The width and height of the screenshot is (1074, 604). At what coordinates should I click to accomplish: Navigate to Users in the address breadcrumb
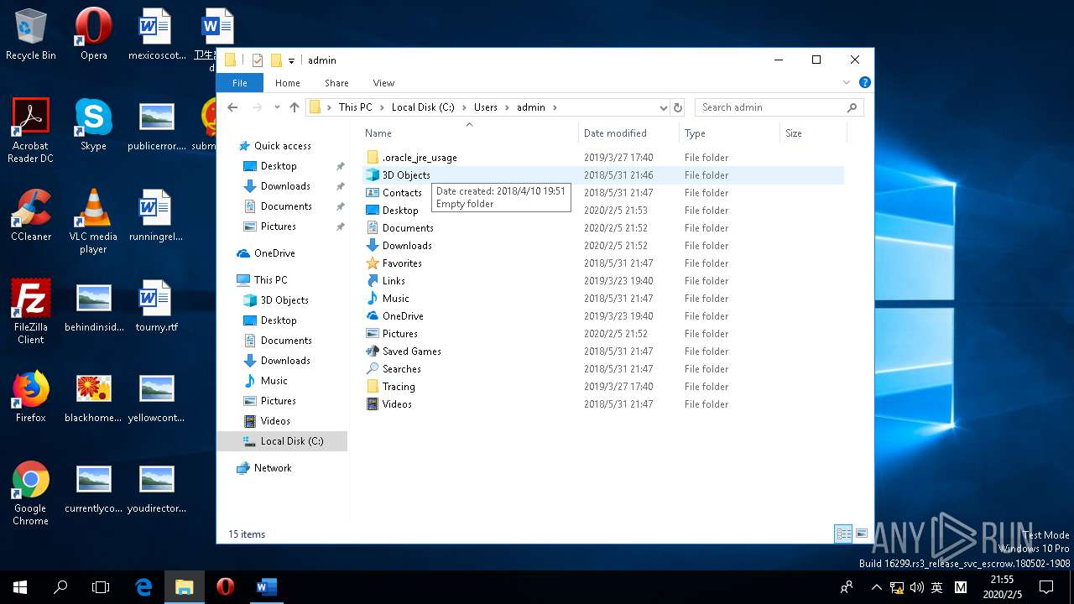pos(486,107)
